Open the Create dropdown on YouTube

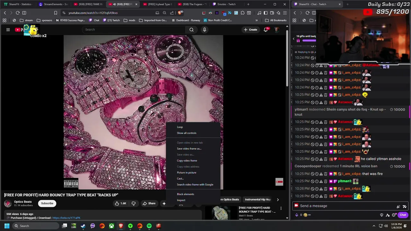pos(250,30)
